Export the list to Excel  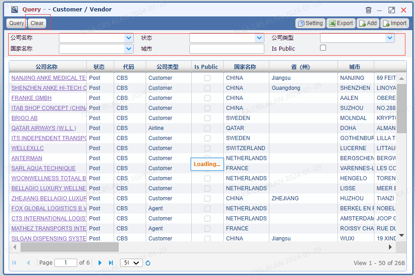341,23
